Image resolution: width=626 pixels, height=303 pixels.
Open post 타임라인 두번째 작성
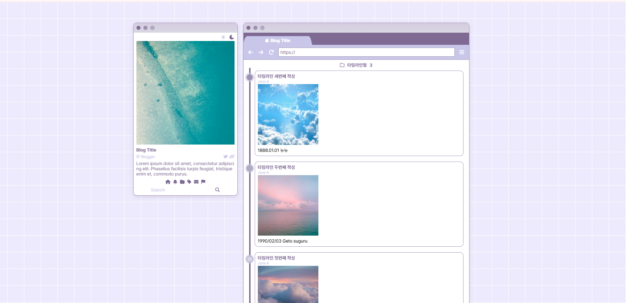click(x=276, y=167)
